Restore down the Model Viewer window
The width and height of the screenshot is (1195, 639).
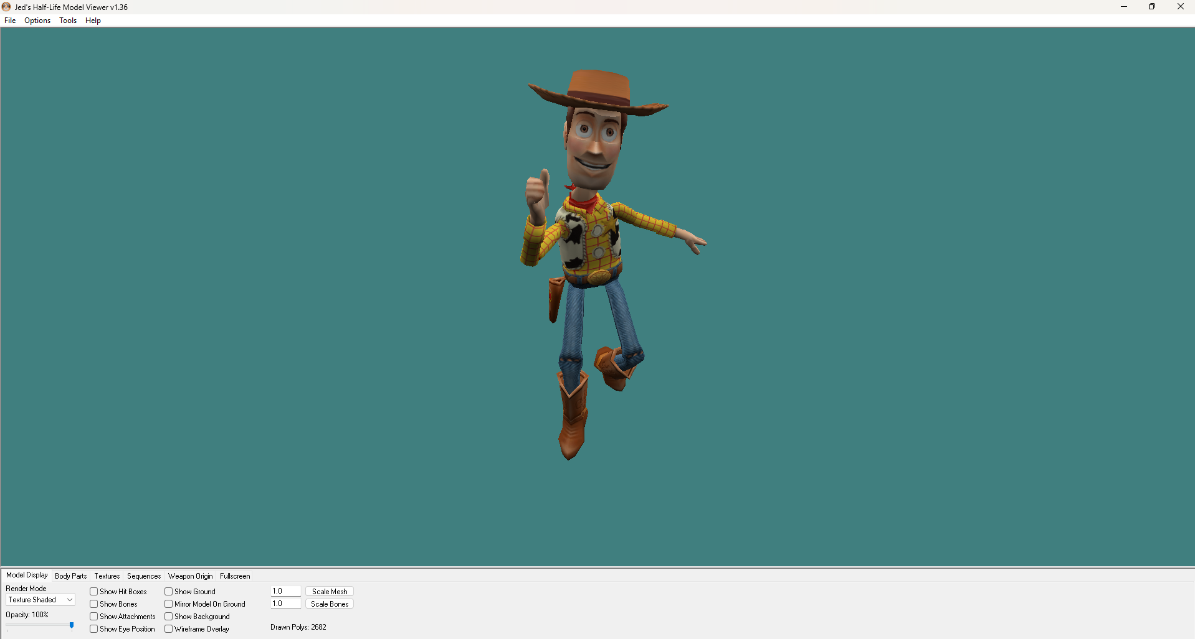[x=1152, y=7]
